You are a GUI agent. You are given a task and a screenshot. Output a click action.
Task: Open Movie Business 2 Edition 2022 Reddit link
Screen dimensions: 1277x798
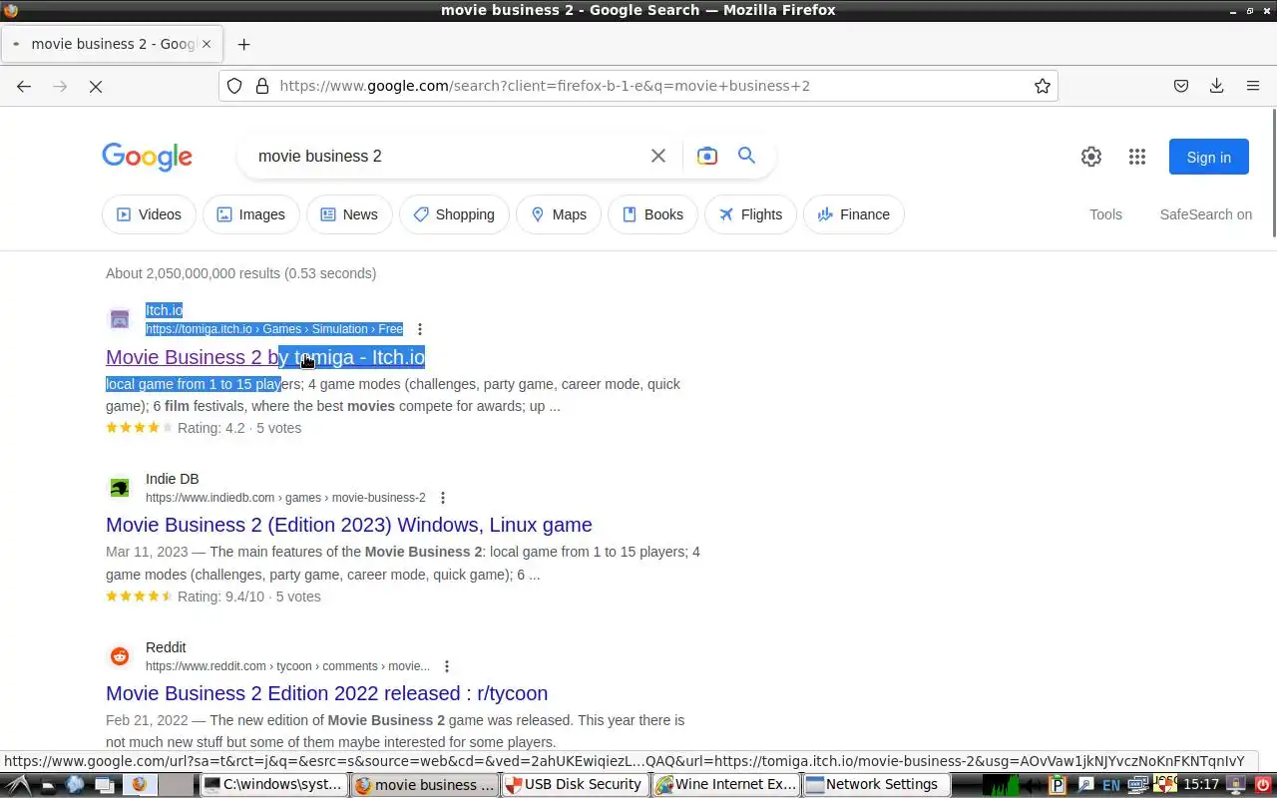[x=326, y=693]
